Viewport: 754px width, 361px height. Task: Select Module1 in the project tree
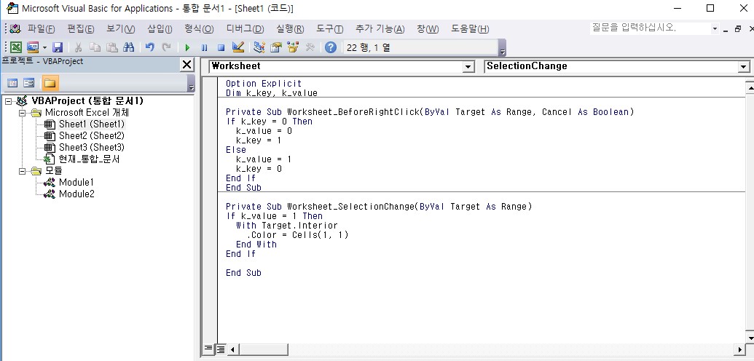pyautogui.click(x=76, y=182)
